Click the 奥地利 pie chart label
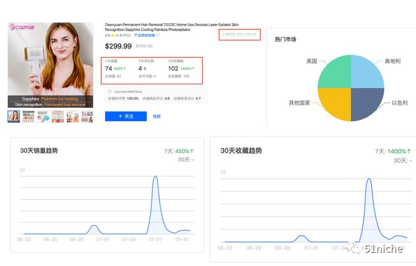 (x=393, y=61)
